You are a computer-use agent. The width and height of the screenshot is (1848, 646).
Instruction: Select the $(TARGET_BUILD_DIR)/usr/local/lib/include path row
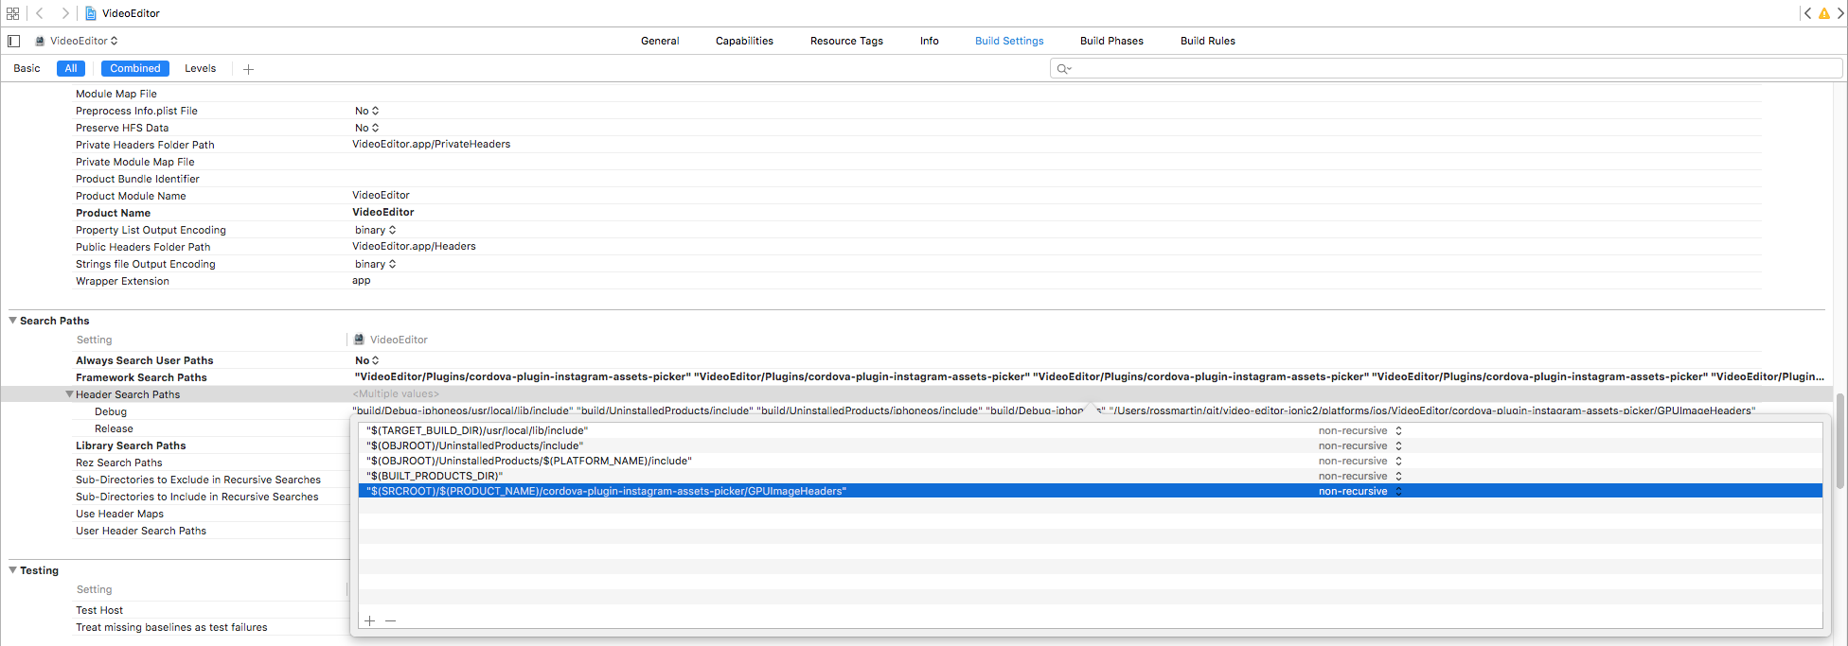point(1090,430)
